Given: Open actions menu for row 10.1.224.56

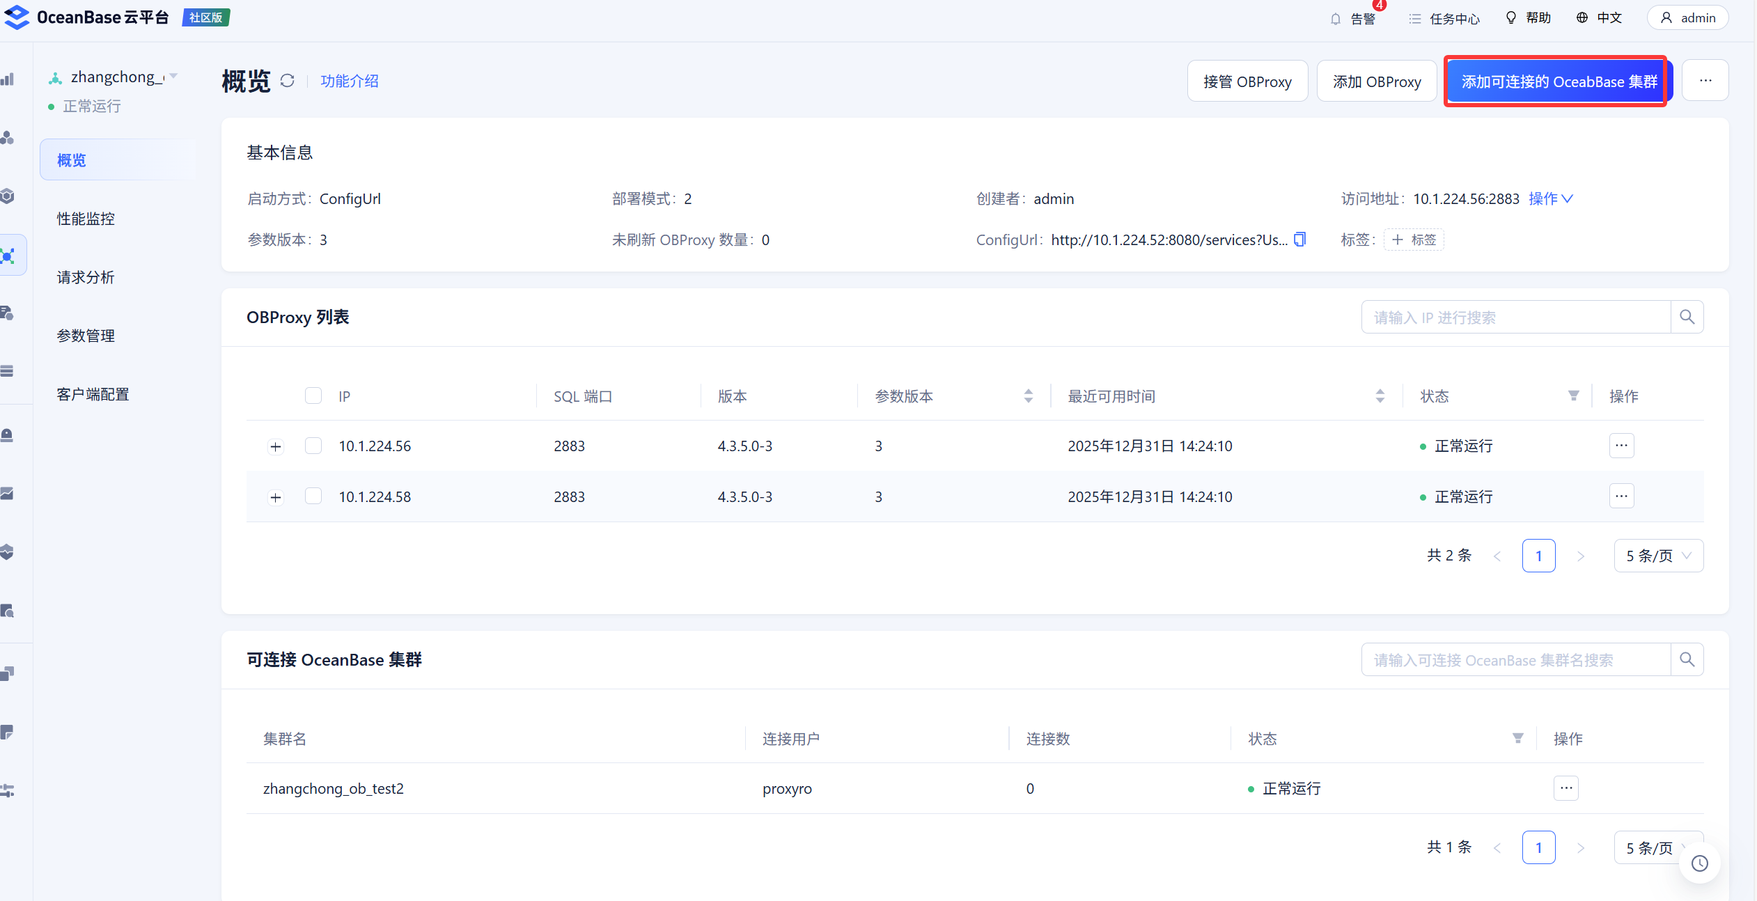Looking at the screenshot, I should tap(1621, 446).
